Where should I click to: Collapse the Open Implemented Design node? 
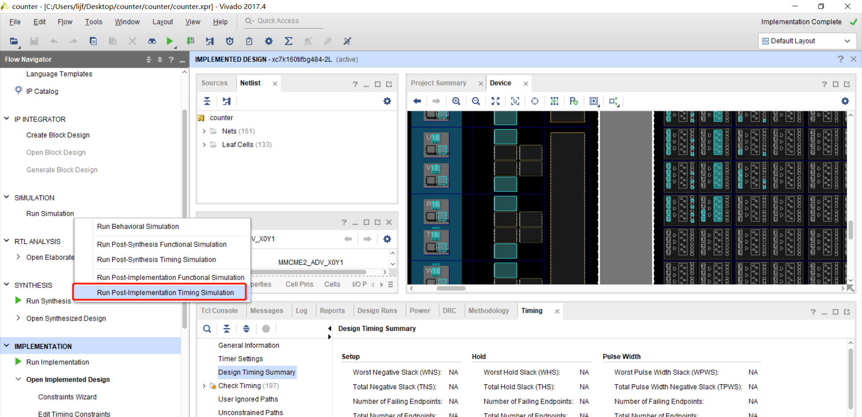click(18, 379)
